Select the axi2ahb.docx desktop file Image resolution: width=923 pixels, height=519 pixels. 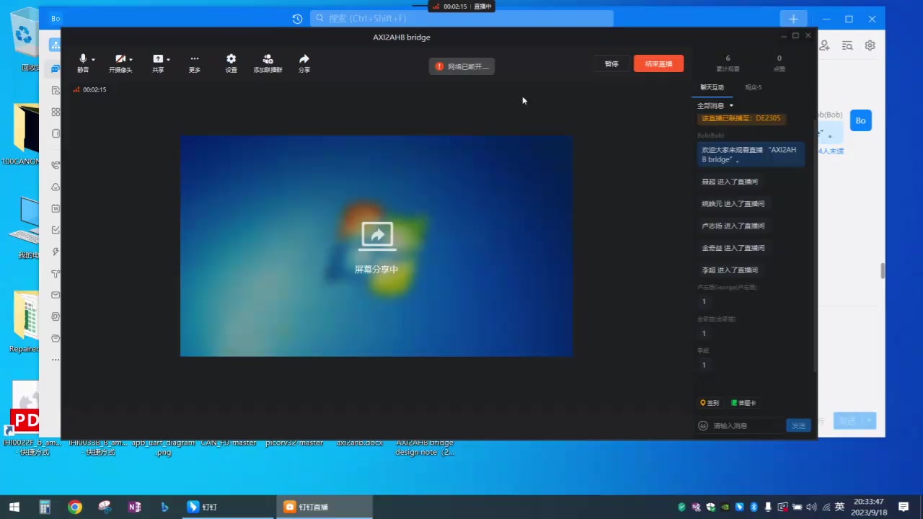(x=359, y=443)
